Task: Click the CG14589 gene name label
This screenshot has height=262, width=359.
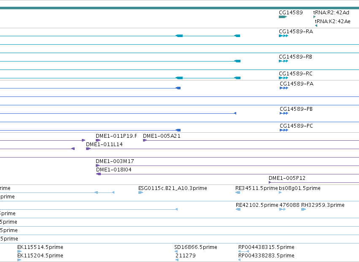Action: [291, 12]
